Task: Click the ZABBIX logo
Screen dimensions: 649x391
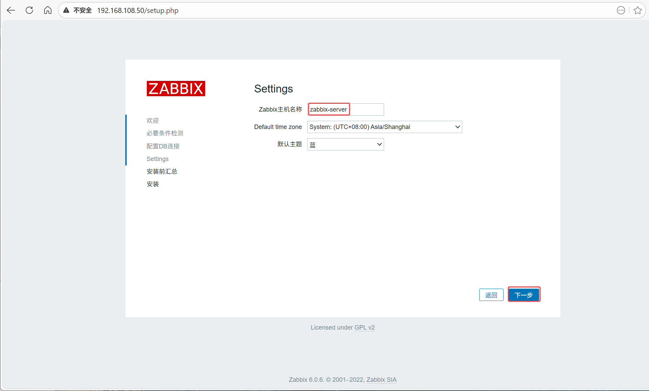Action: click(176, 88)
